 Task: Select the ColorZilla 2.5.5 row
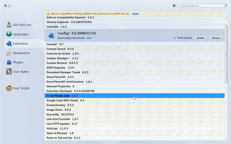pos(135,27)
